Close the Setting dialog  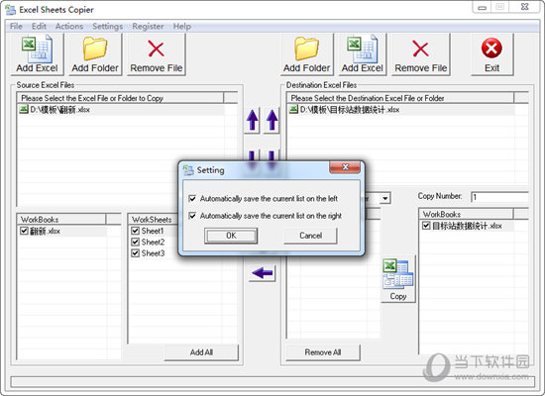345,167
